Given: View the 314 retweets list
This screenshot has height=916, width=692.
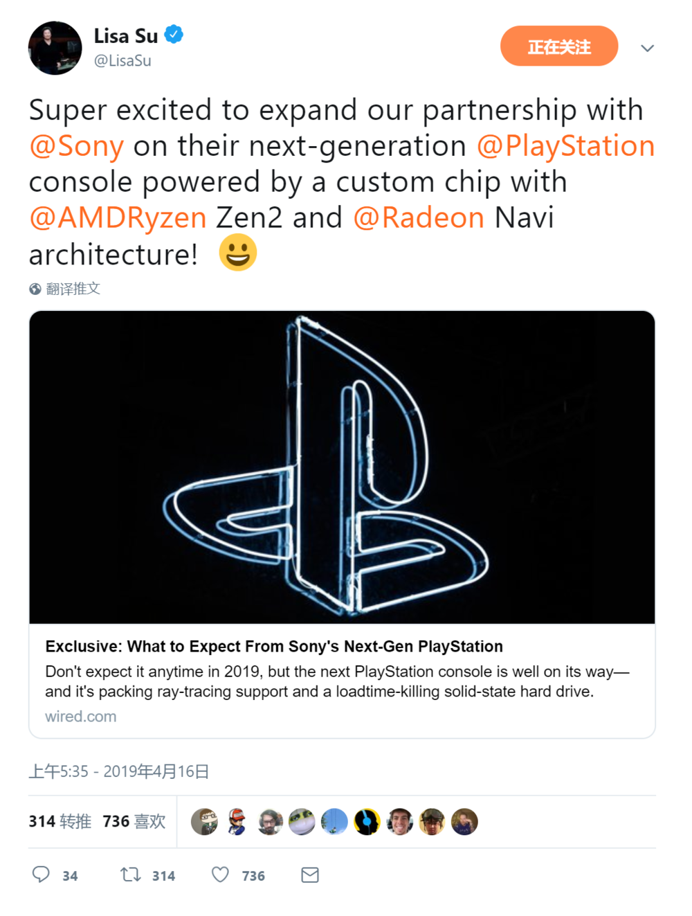Looking at the screenshot, I should pyautogui.click(x=60, y=822).
